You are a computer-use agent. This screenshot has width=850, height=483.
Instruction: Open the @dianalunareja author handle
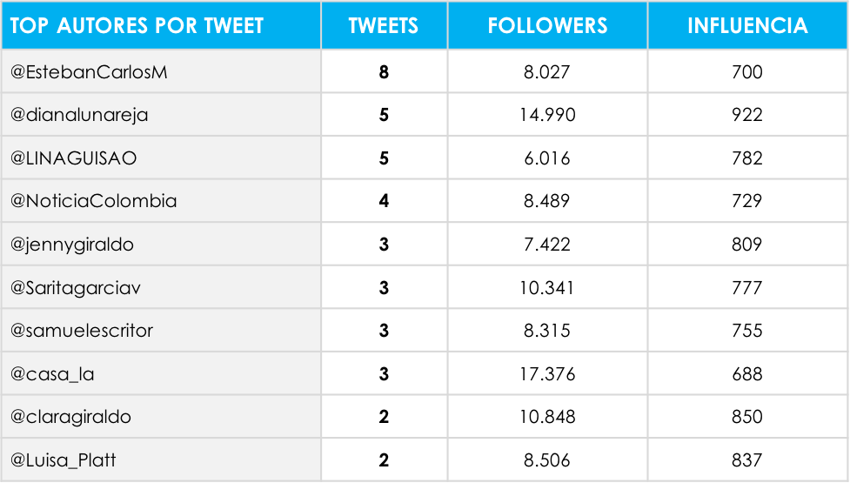[x=79, y=115]
